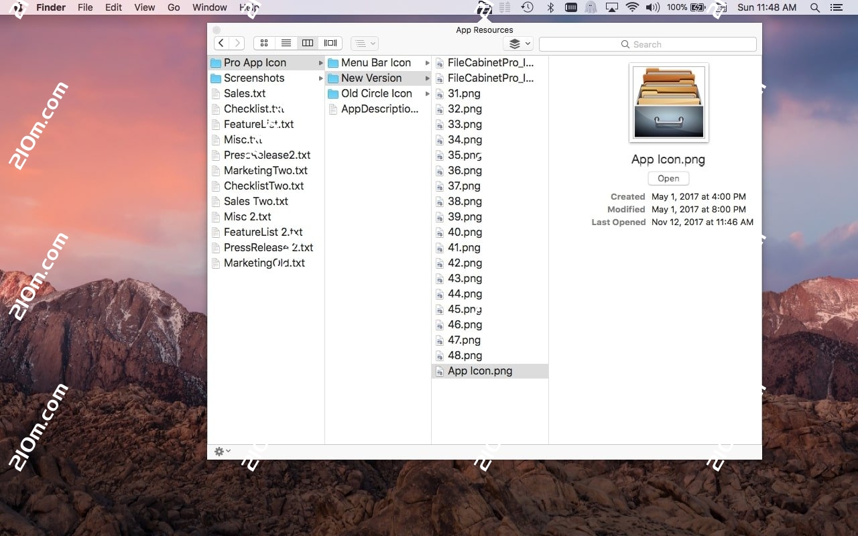858x536 pixels.
Task: Expand the Old Circle Icon folder
Action: pyautogui.click(x=424, y=94)
